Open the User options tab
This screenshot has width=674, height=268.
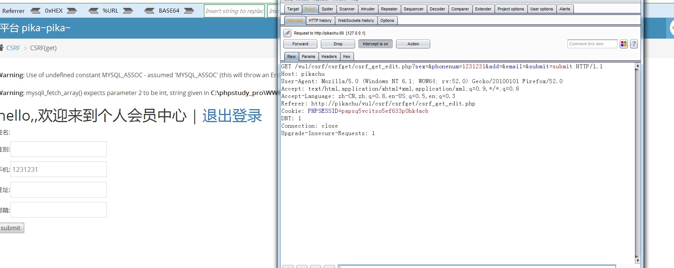tap(542, 9)
